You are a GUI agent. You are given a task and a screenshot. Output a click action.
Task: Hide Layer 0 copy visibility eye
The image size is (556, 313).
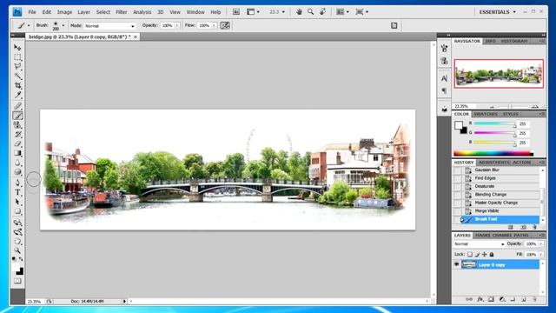456,264
